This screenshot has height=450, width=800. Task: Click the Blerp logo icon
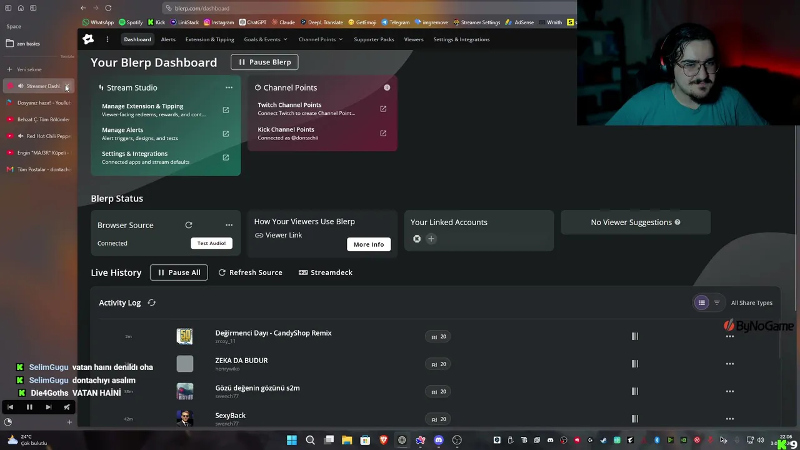pyautogui.click(x=88, y=39)
